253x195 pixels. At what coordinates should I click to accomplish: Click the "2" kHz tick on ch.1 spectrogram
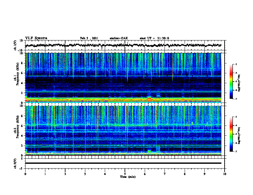click(x=22, y=93)
